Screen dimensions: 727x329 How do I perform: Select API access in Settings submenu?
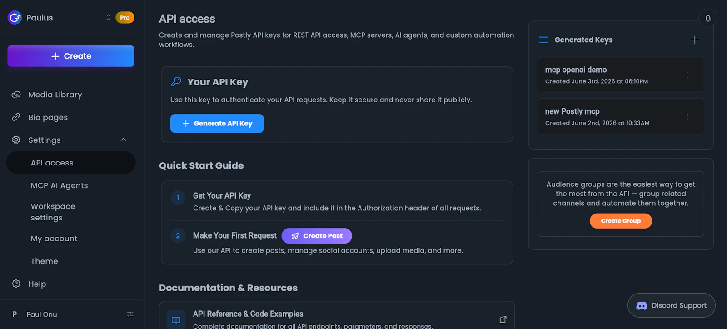pyautogui.click(x=71, y=163)
